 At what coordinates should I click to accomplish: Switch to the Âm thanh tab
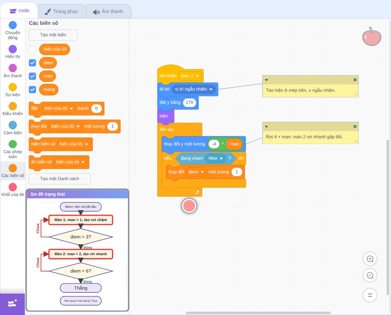[x=108, y=11]
